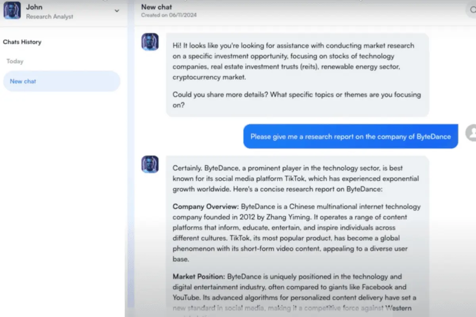Click the "Today" label in chat history

coord(15,61)
